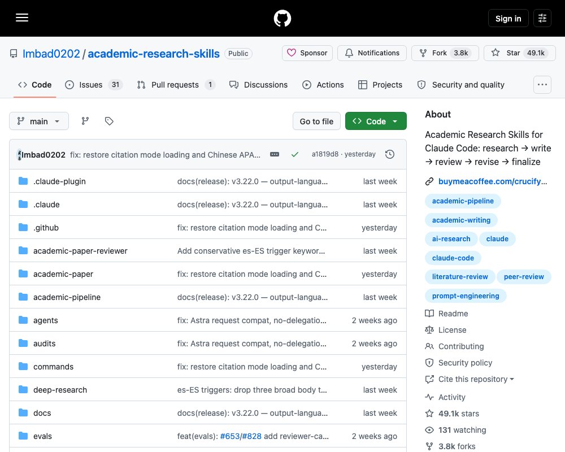Open the Discussions tab
This screenshot has width=565, height=452.
point(258,85)
